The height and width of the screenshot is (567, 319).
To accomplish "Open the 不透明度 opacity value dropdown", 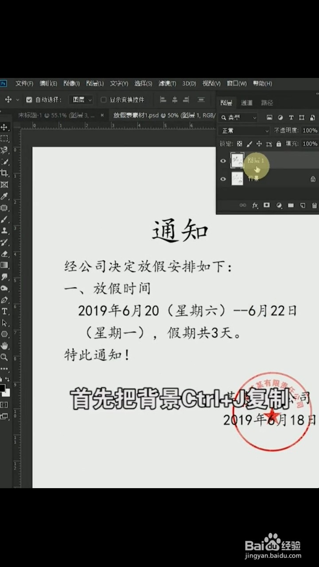I will pyautogui.click(x=310, y=131).
